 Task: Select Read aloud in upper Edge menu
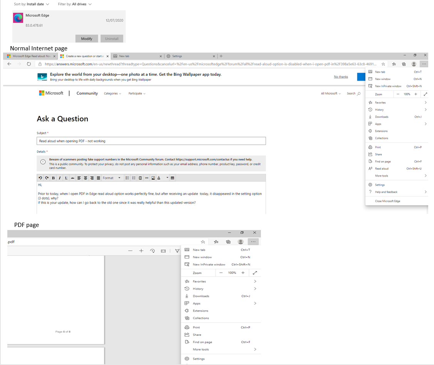click(397, 168)
